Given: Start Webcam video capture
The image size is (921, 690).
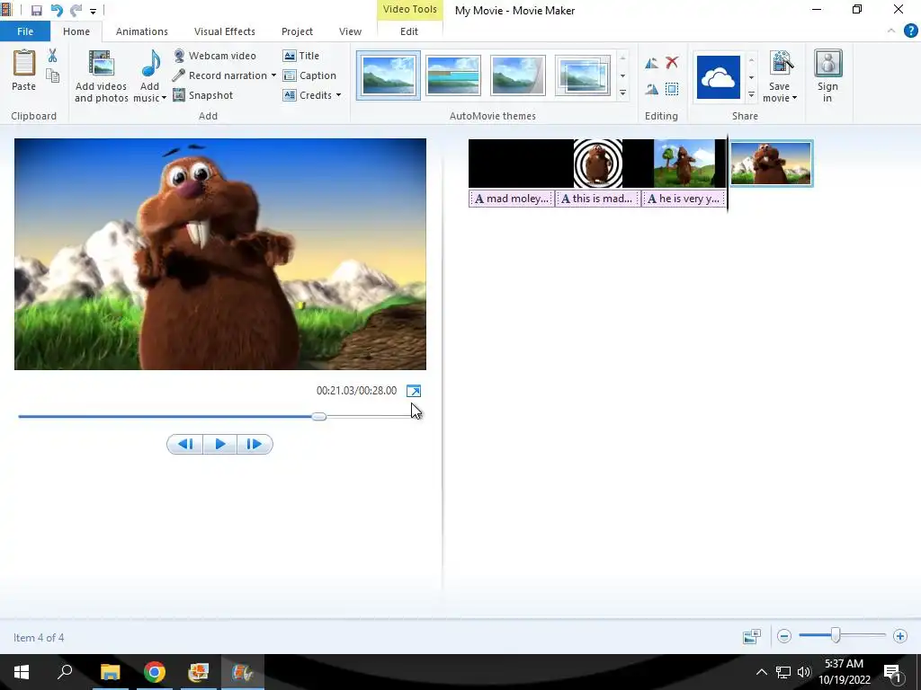Looking at the screenshot, I should click(x=214, y=56).
